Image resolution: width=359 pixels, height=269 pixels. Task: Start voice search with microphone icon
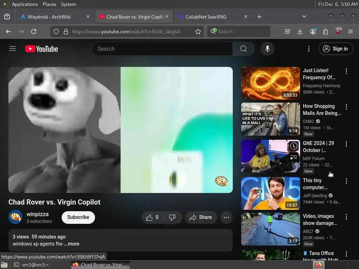pyautogui.click(x=267, y=49)
